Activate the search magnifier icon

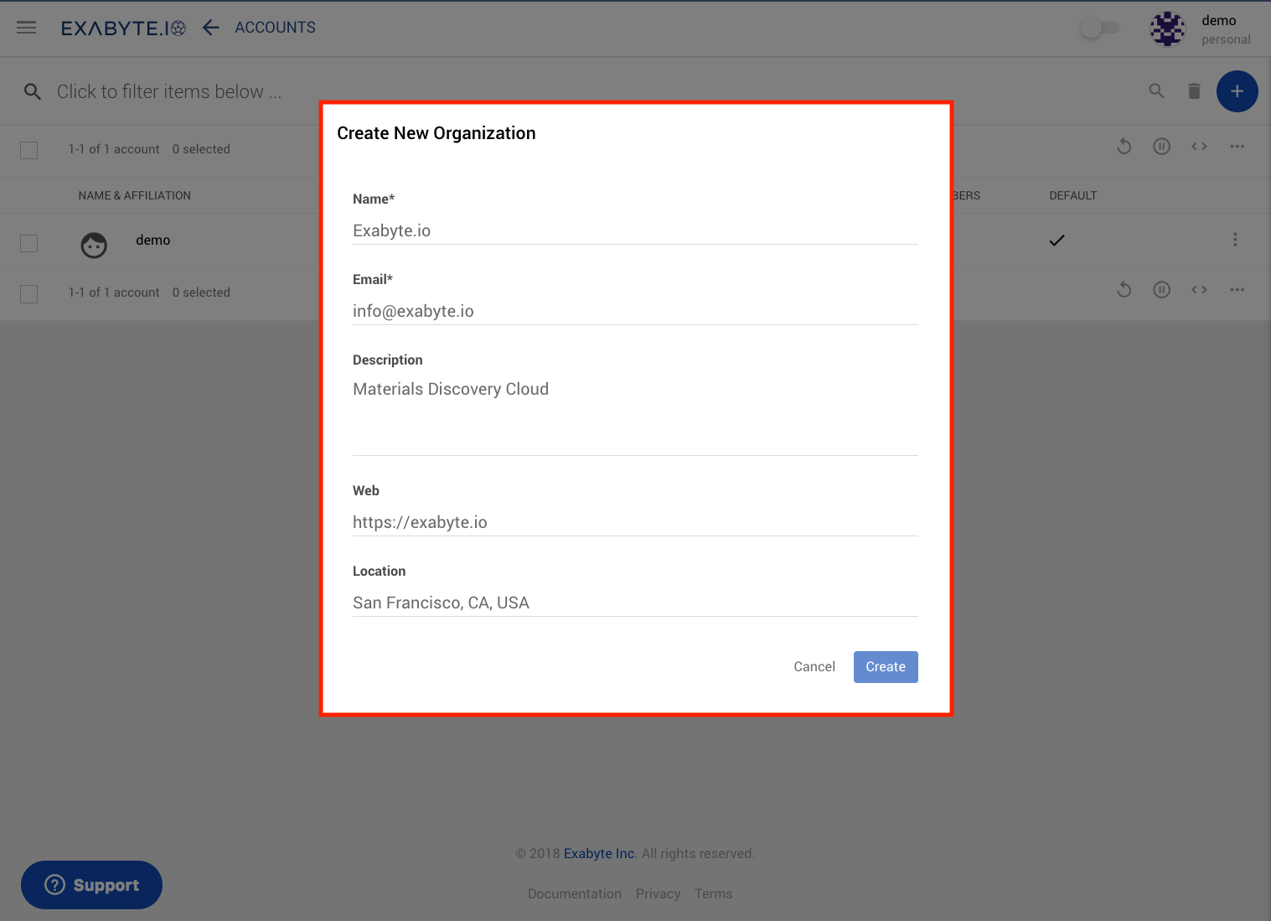coord(1156,91)
